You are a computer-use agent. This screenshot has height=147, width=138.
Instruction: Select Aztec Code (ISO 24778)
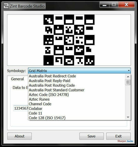[77, 94]
